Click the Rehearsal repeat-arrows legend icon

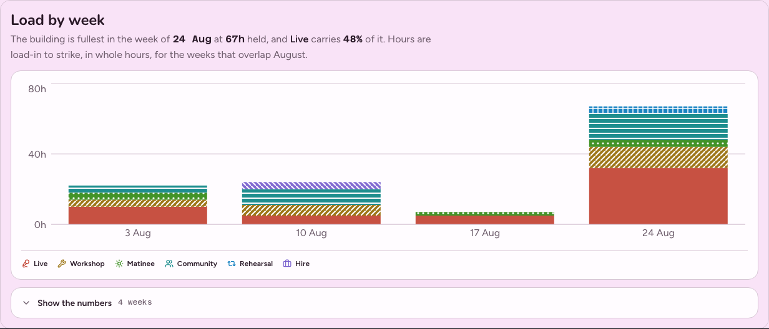click(231, 264)
